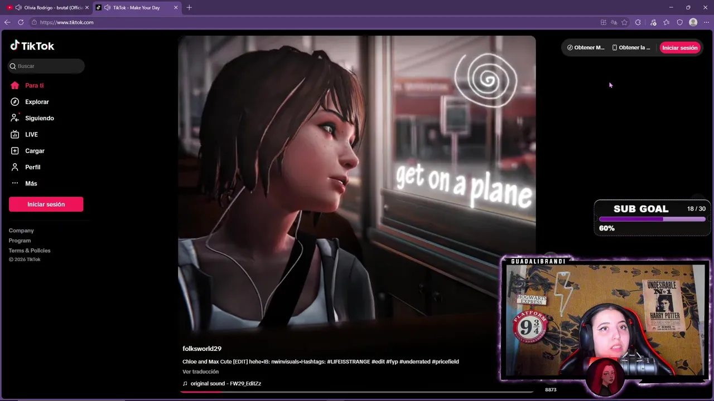Click the TikTok logo

click(32, 46)
